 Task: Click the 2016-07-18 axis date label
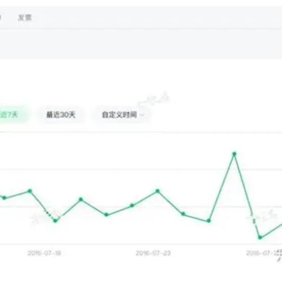click(45, 253)
